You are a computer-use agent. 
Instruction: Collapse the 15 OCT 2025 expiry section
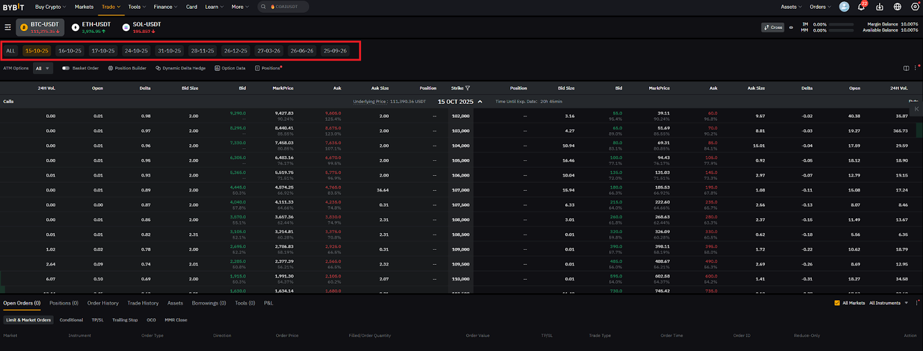pos(480,102)
